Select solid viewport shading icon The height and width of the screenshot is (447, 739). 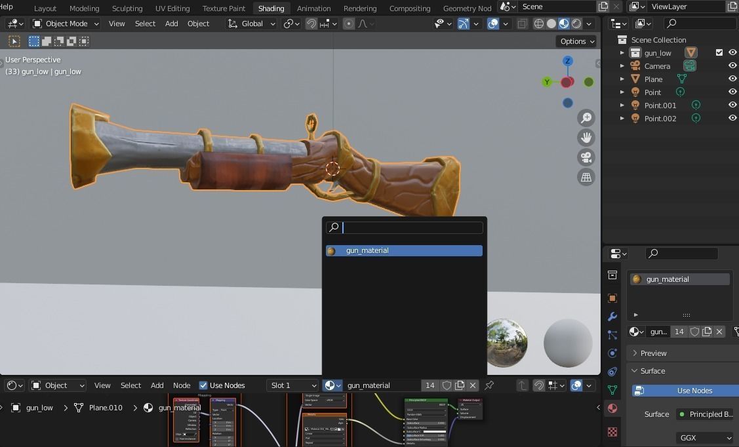click(x=551, y=24)
